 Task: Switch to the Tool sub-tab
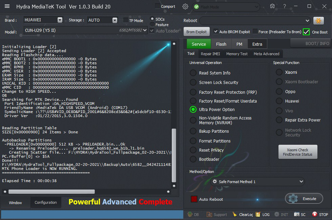[x=191, y=53]
